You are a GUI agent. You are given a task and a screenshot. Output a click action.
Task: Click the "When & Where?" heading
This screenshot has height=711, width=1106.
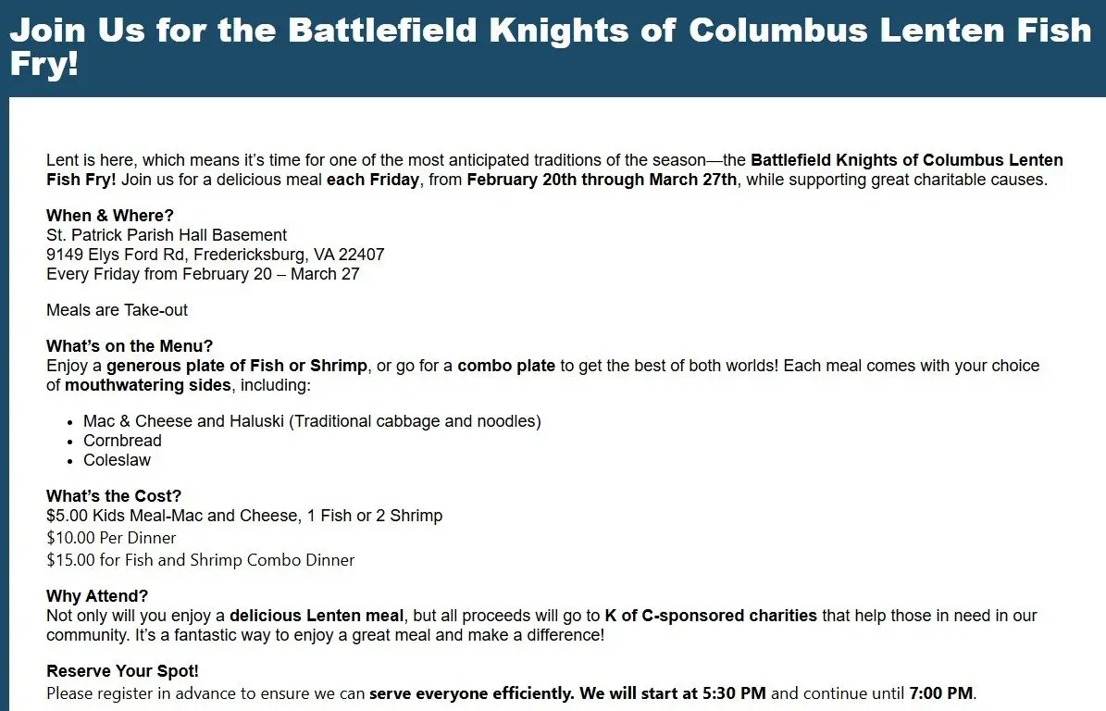tap(110, 216)
